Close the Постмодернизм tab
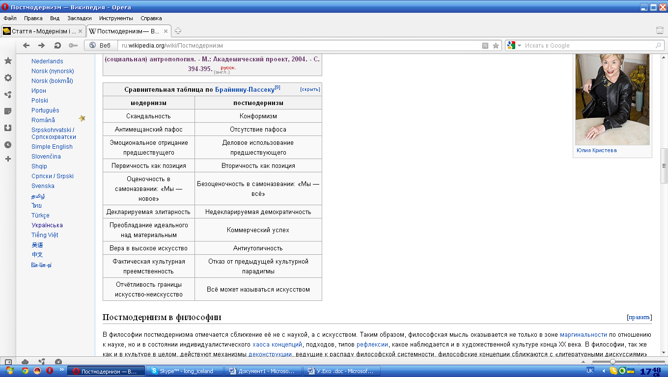Viewport: 668px width, 377px height. coord(166,31)
